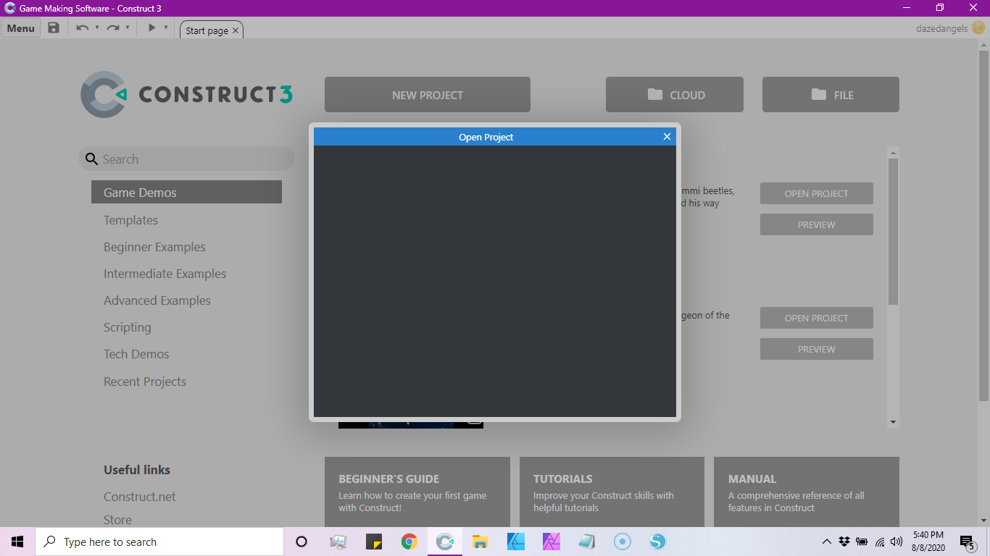Click the Dropbox tray icon
Screen dimensions: 990x556
[x=844, y=542]
